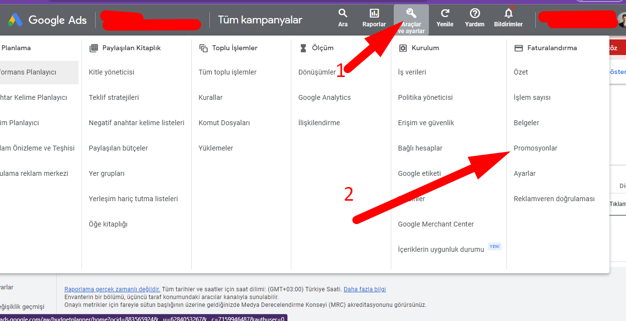
Task: Open the account profile avatar
Action: pos(622,19)
